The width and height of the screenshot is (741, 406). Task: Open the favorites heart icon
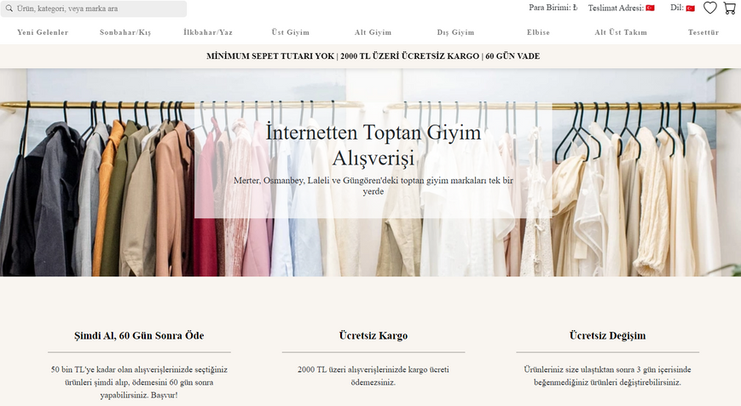[x=709, y=9]
